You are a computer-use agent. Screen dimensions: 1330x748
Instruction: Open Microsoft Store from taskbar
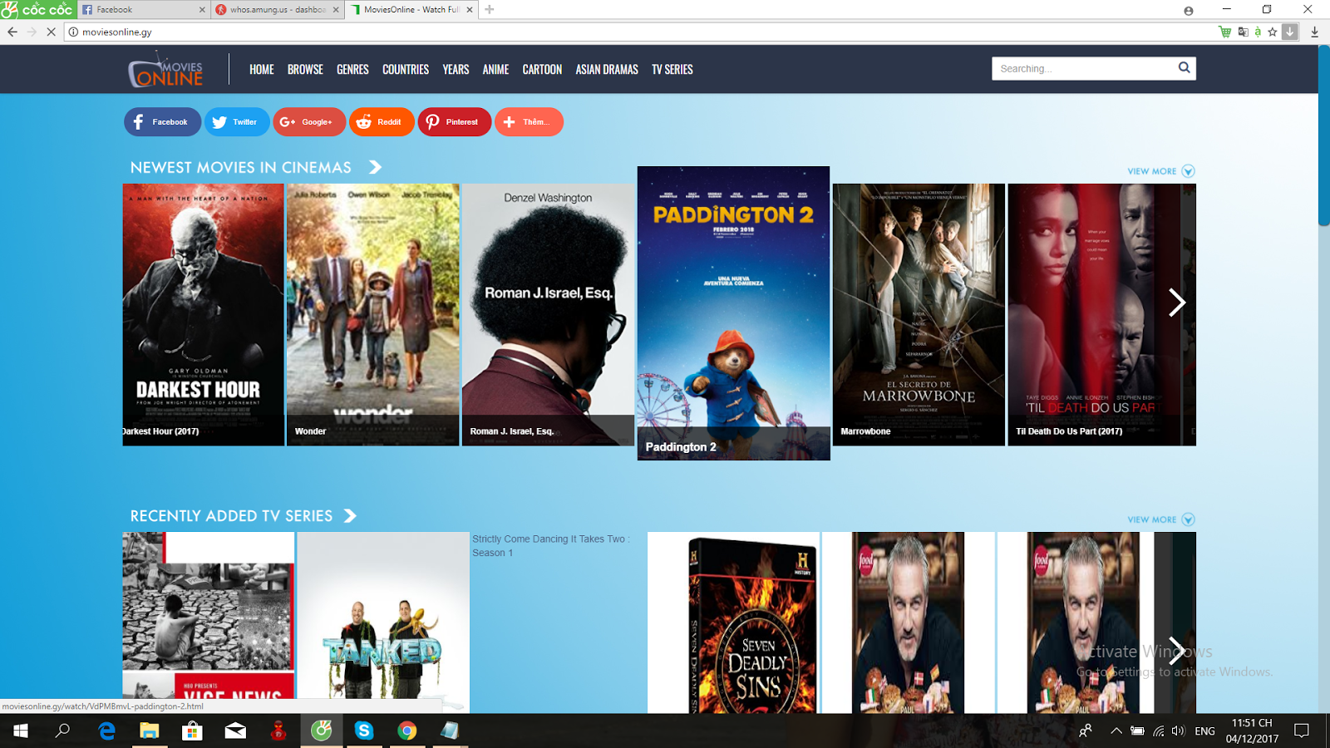(192, 731)
